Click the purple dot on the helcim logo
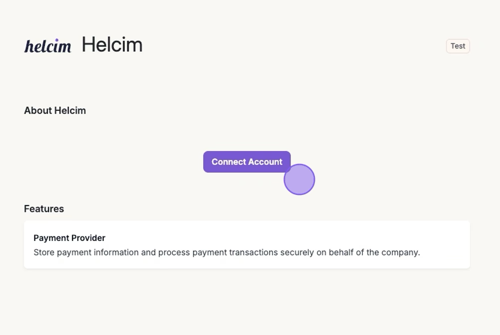Image resolution: width=500 pixels, height=335 pixels. point(56,40)
